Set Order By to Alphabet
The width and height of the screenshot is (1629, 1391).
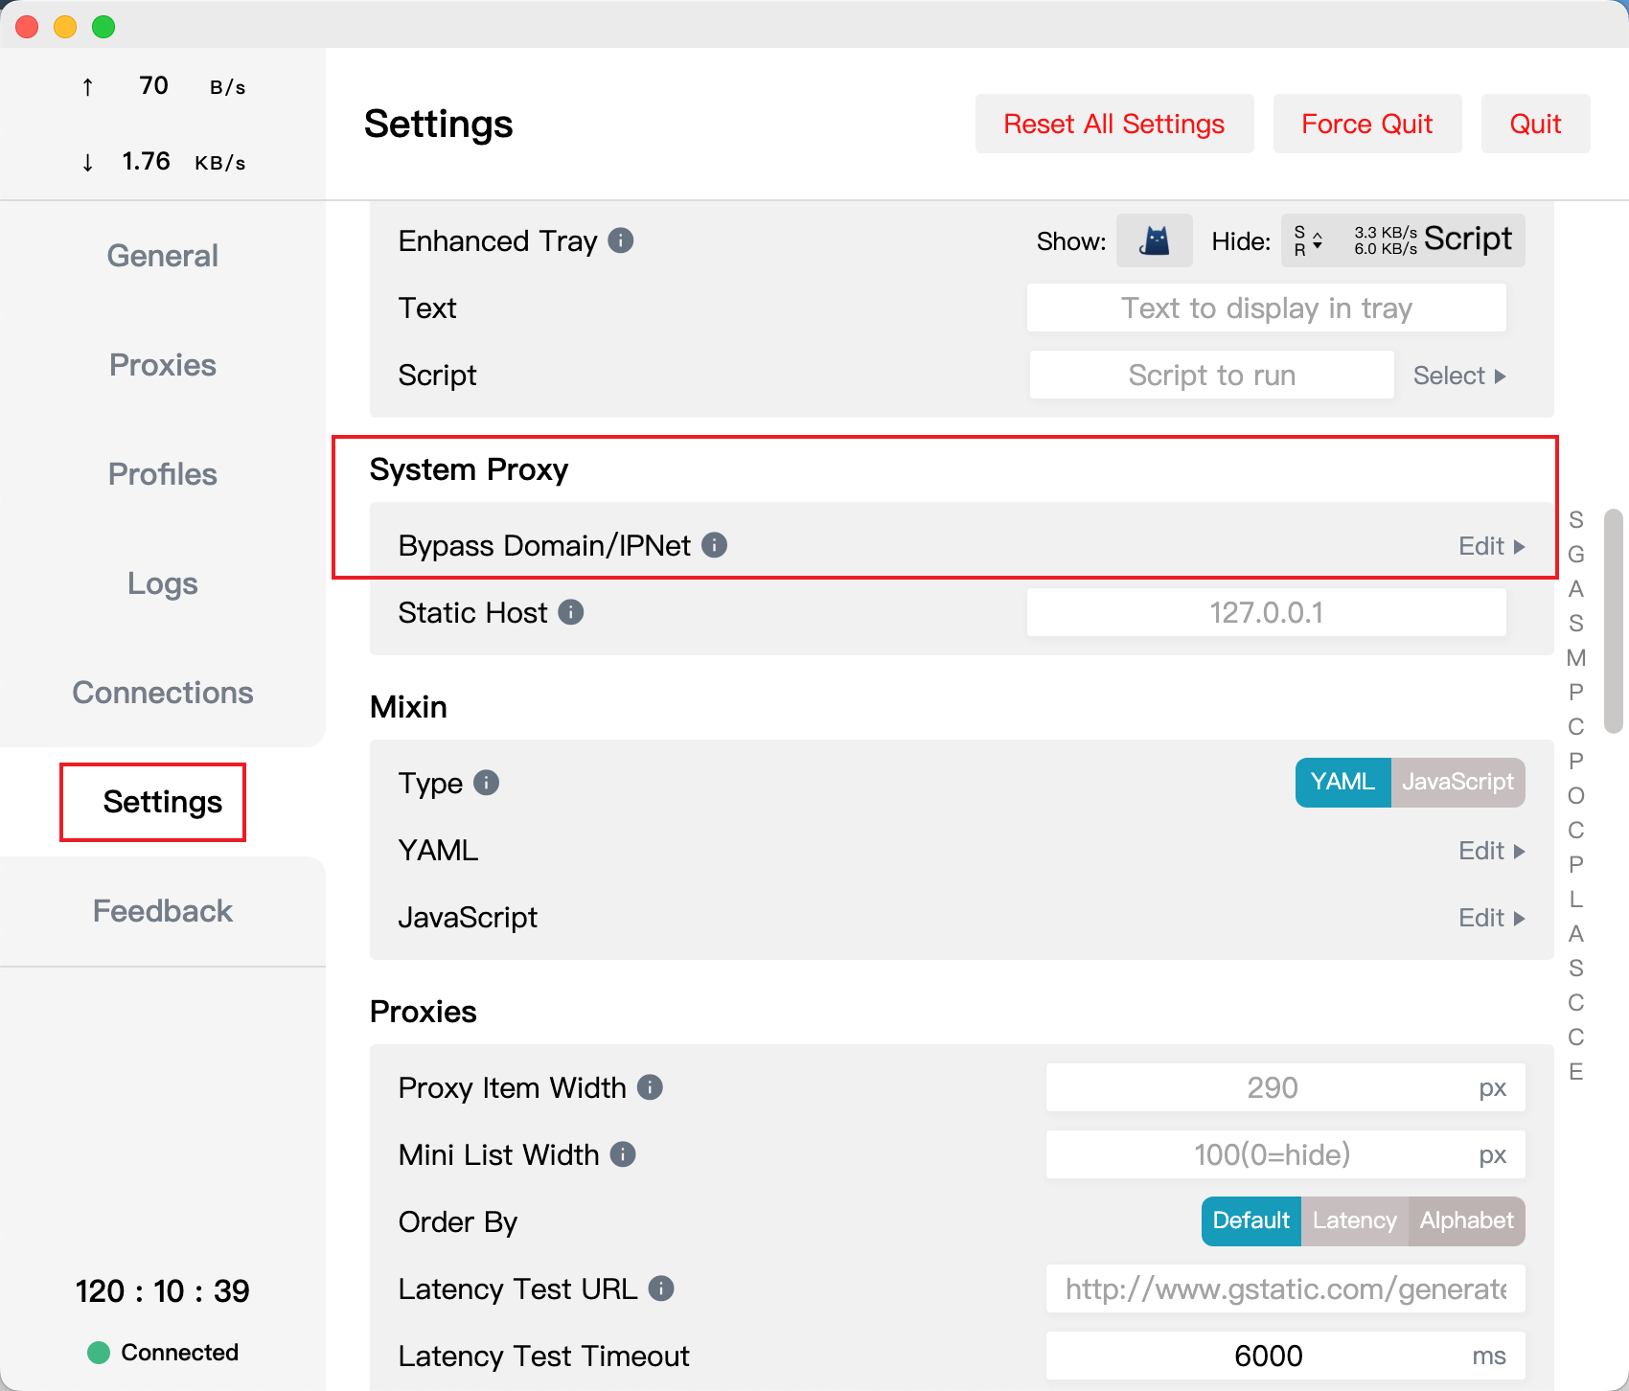(1466, 1221)
